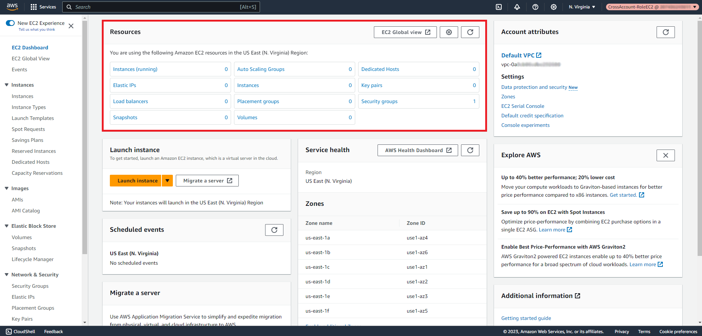The height and width of the screenshot is (336, 702).
Task: Open Resources panel settings gear
Action: 449,32
